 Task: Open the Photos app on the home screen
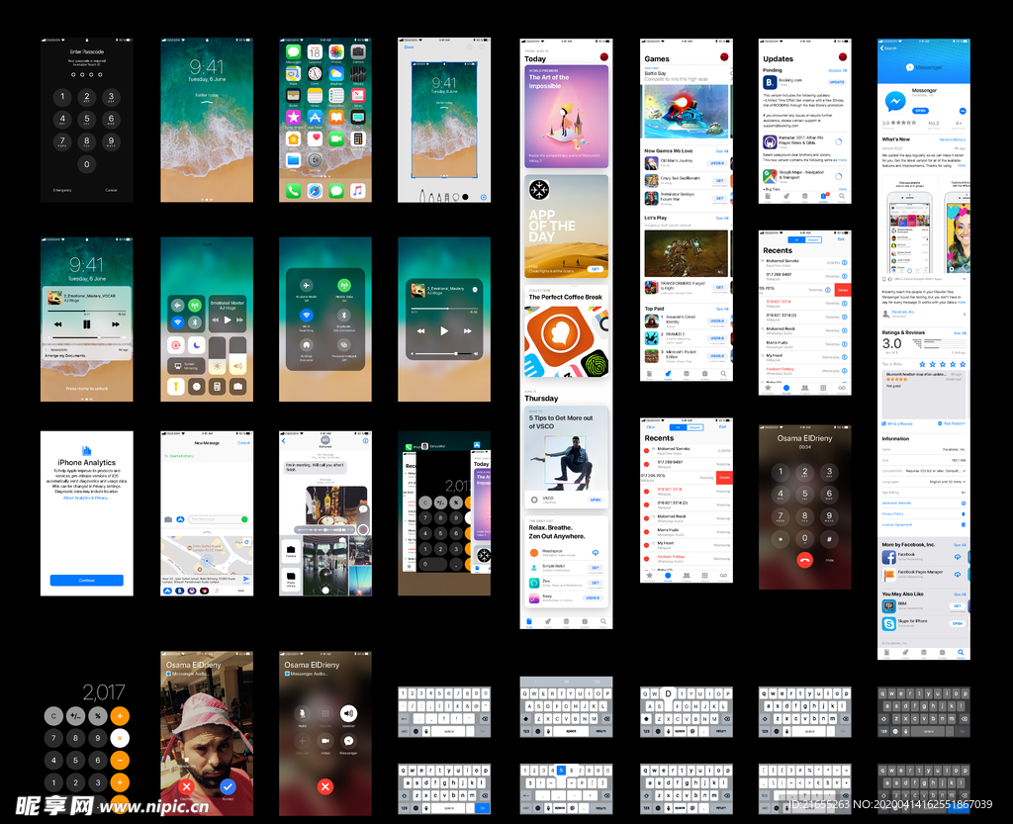(x=336, y=53)
